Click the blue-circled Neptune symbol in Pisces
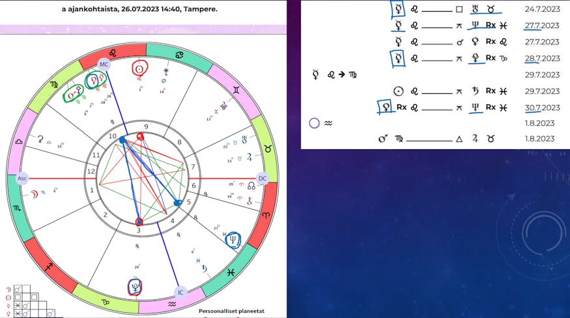The width and height of the screenshot is (570, 318). tap(233, 240)
